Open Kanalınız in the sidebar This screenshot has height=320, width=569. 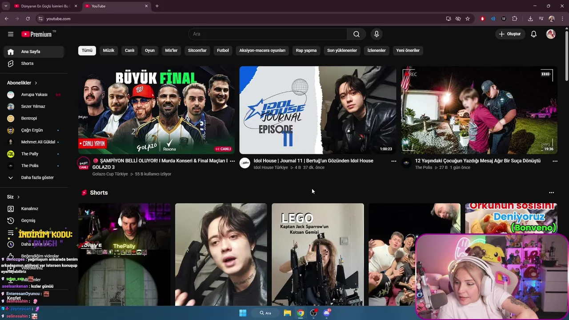(34, 208)
